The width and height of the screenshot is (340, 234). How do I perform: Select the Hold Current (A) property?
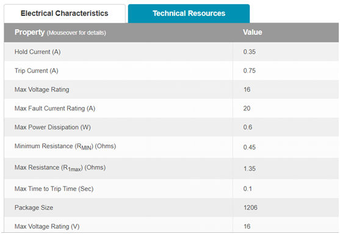(37, 52)
